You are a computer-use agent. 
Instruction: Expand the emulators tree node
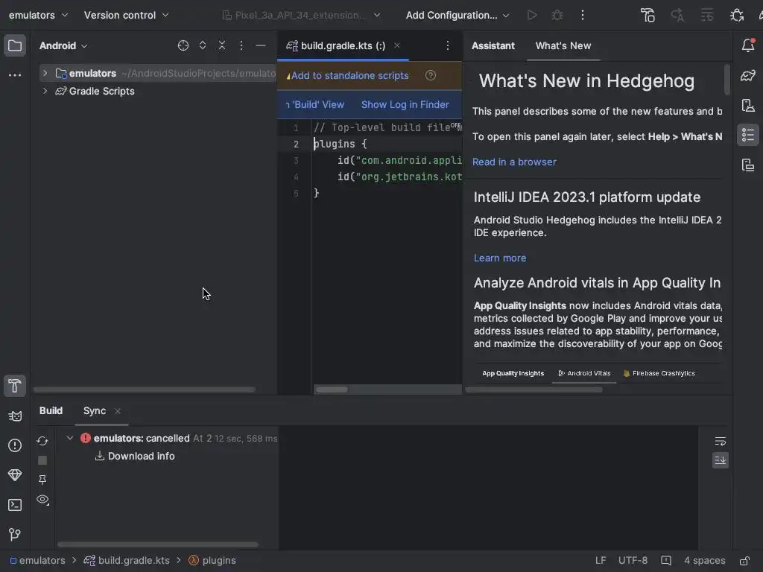pos(45,73)
